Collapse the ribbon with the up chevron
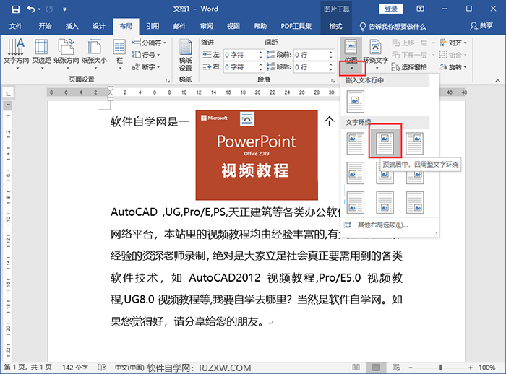 tap(497, 80)
